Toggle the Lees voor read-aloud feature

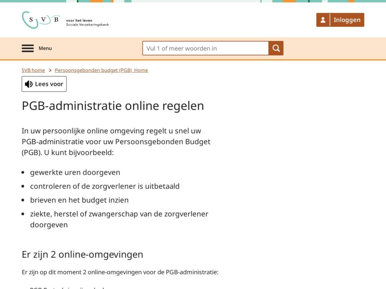(x=44, y=84)
